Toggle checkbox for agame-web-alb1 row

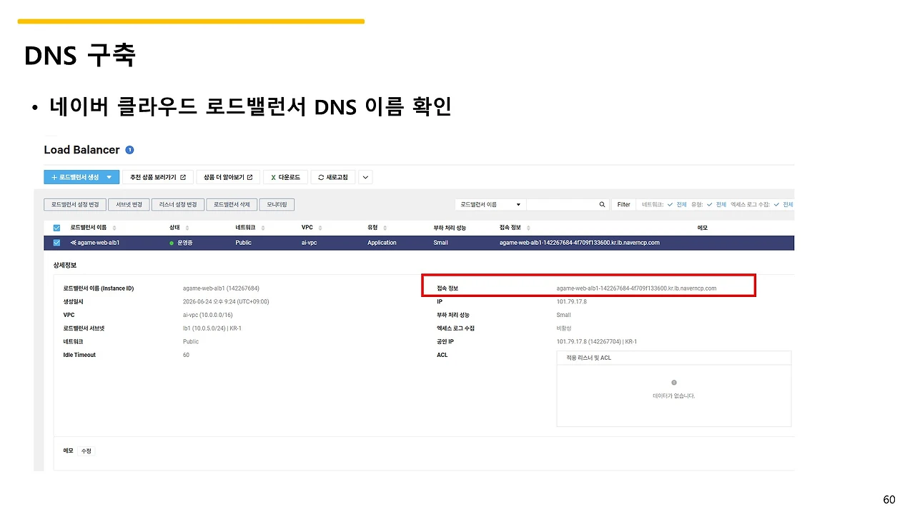click(x=56, y=243)
